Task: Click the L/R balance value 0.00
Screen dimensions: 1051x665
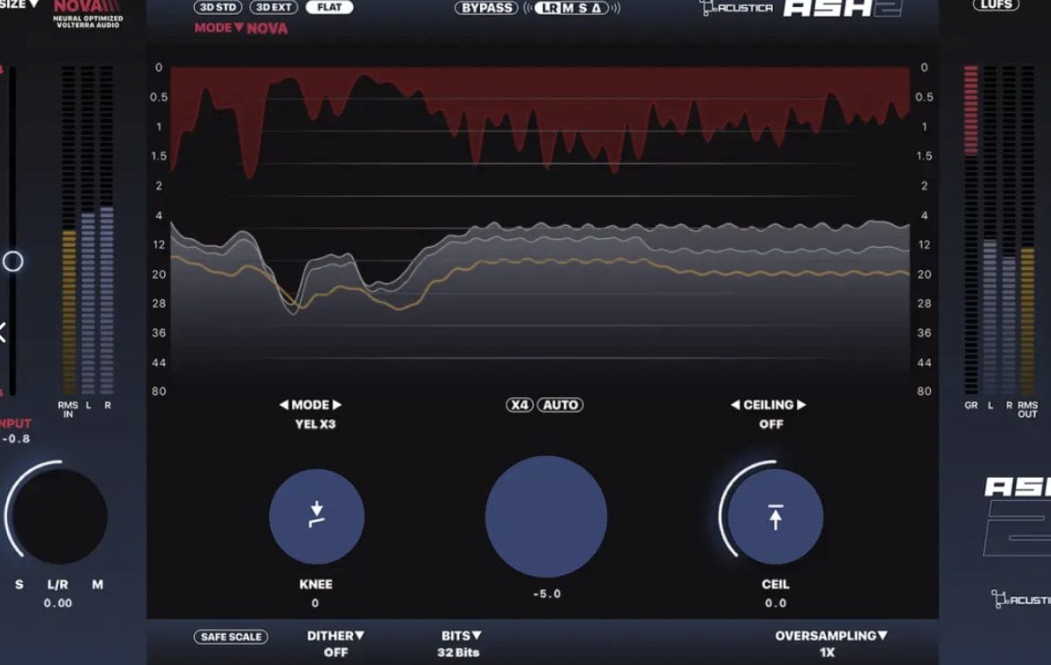Action: (x=57, y=602)
